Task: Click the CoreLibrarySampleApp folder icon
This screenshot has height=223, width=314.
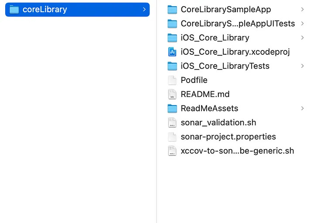Action: point(172,10)
